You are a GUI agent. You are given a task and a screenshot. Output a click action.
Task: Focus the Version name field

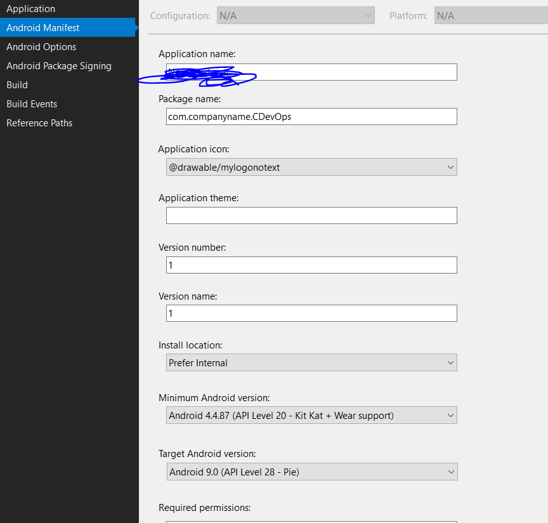pos(311,314)
